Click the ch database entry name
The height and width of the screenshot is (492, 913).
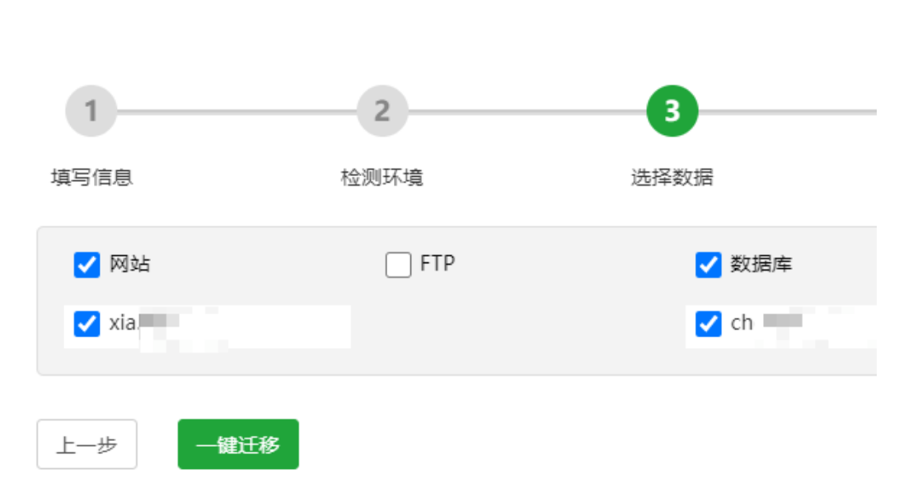(742, 323)
